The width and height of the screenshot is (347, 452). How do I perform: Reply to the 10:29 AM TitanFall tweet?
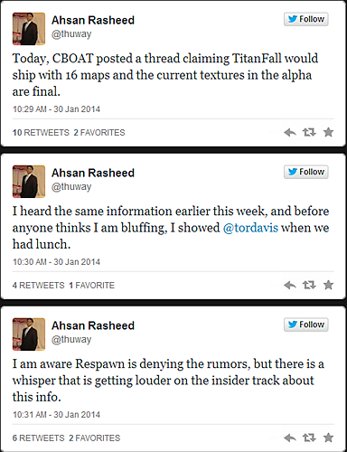pyautogui.click(x=290, y=132)
